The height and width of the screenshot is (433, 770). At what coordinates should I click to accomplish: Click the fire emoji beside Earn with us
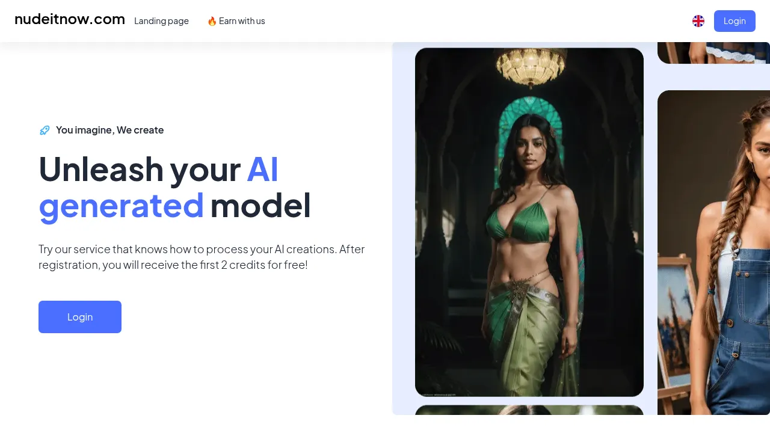[x=212, y=21]
